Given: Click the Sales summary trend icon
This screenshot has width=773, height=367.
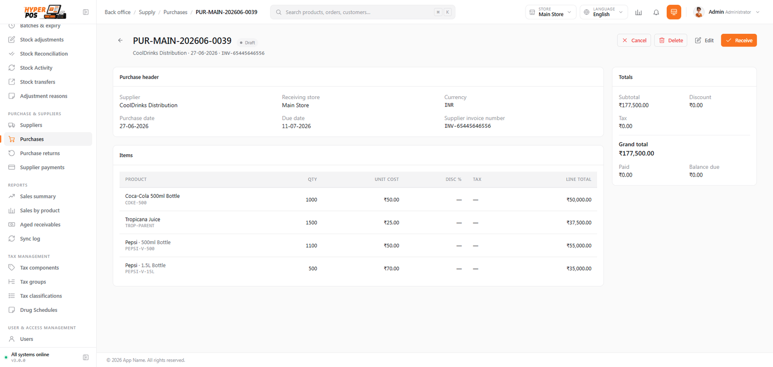Looking at the screenshot, I should click(x=12, y=196).
